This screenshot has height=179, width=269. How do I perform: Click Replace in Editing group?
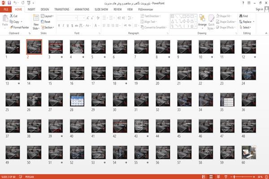pyautogui.click(x=246, y=22)
